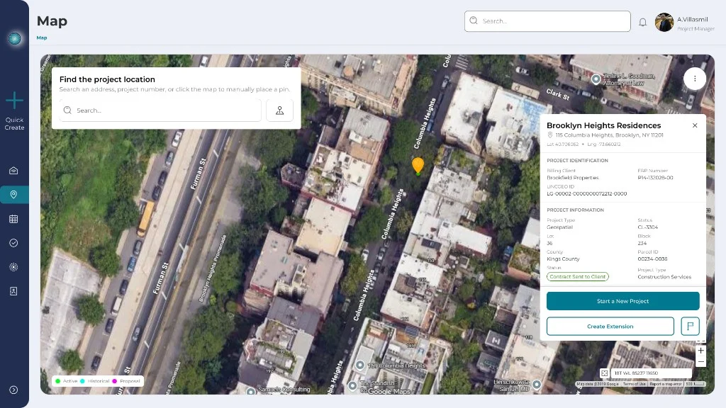Click the Contract Sent to Client status badge
The height and width of the screenshot is (408, 726).
point(577,277)
